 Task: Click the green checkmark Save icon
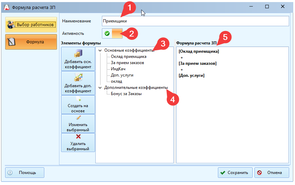point(223,173)
